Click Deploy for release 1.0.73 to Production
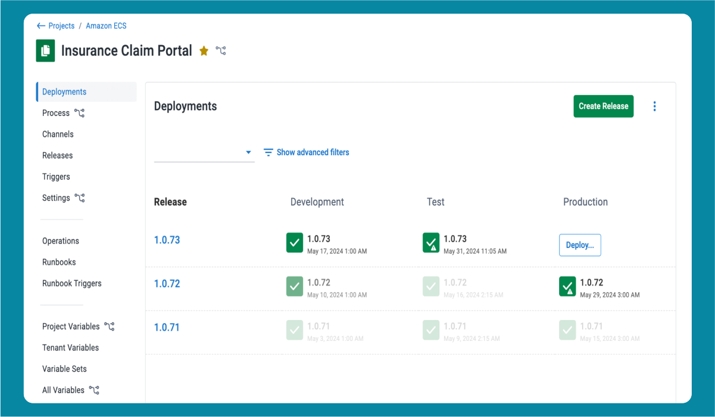 click(580, 244)
